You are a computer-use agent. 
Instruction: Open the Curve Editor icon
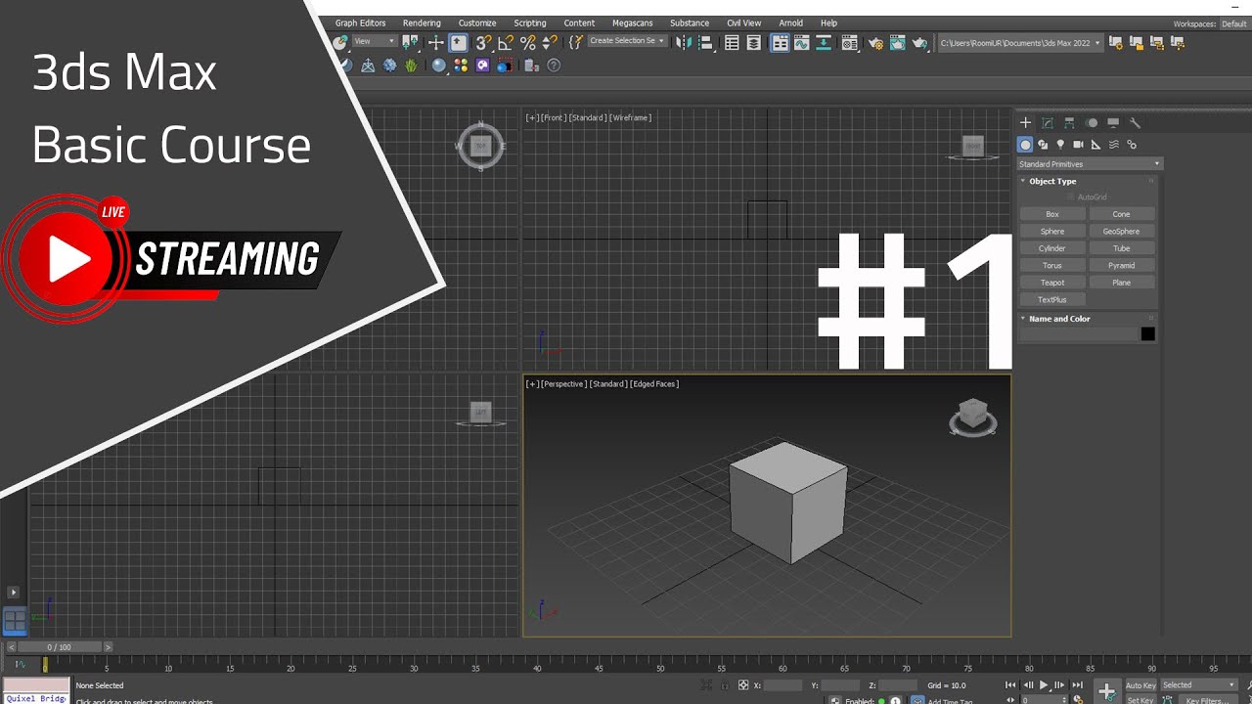pos(801,43)
